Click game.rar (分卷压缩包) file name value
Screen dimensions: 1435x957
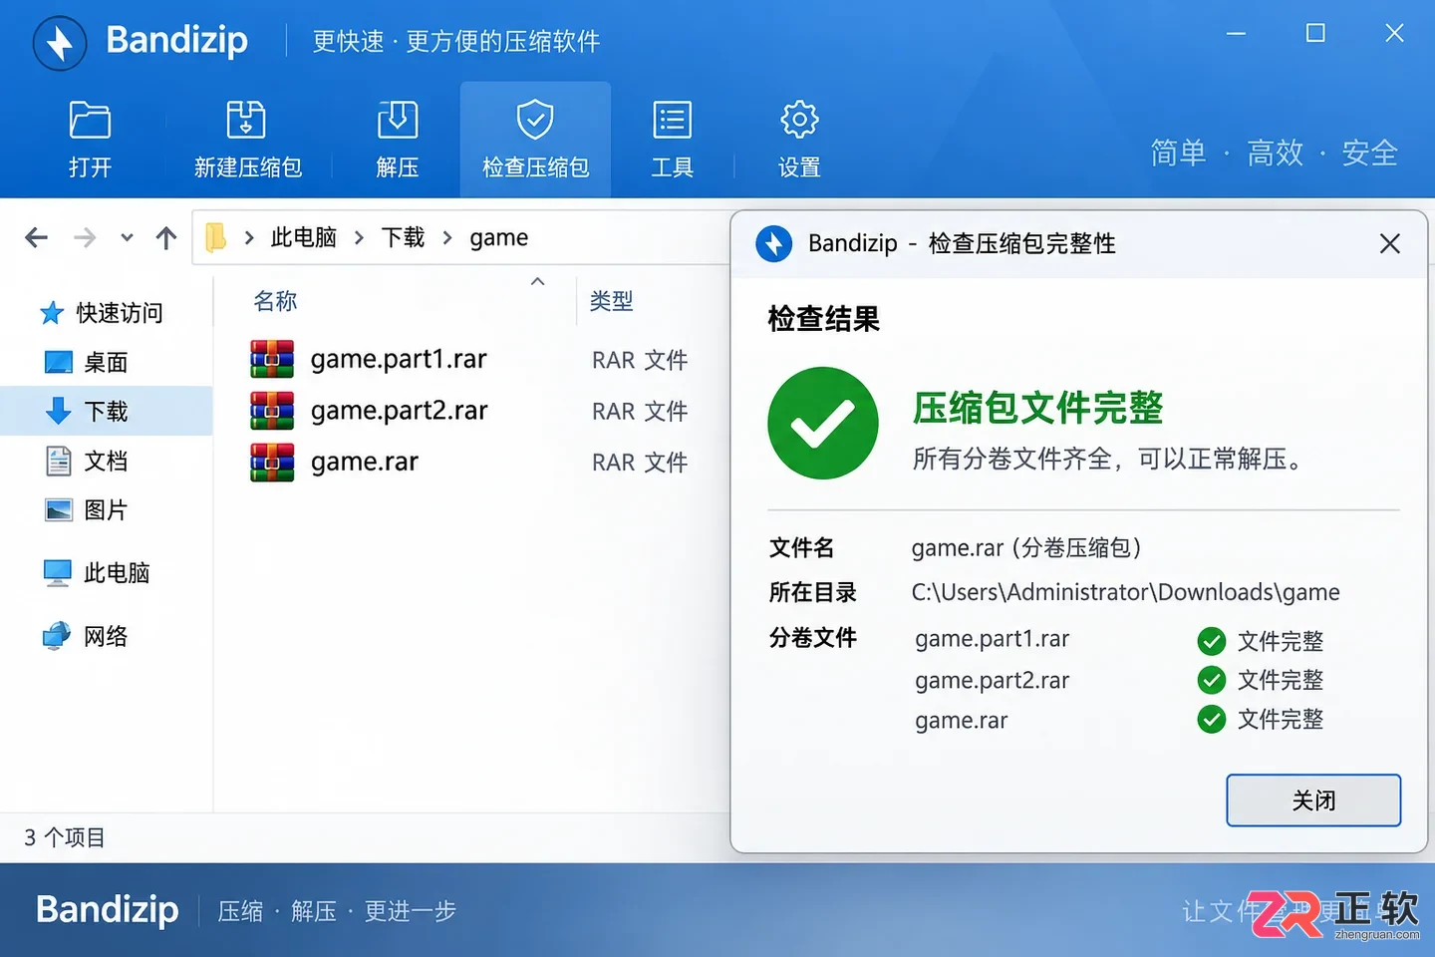tap(1026, 547)
